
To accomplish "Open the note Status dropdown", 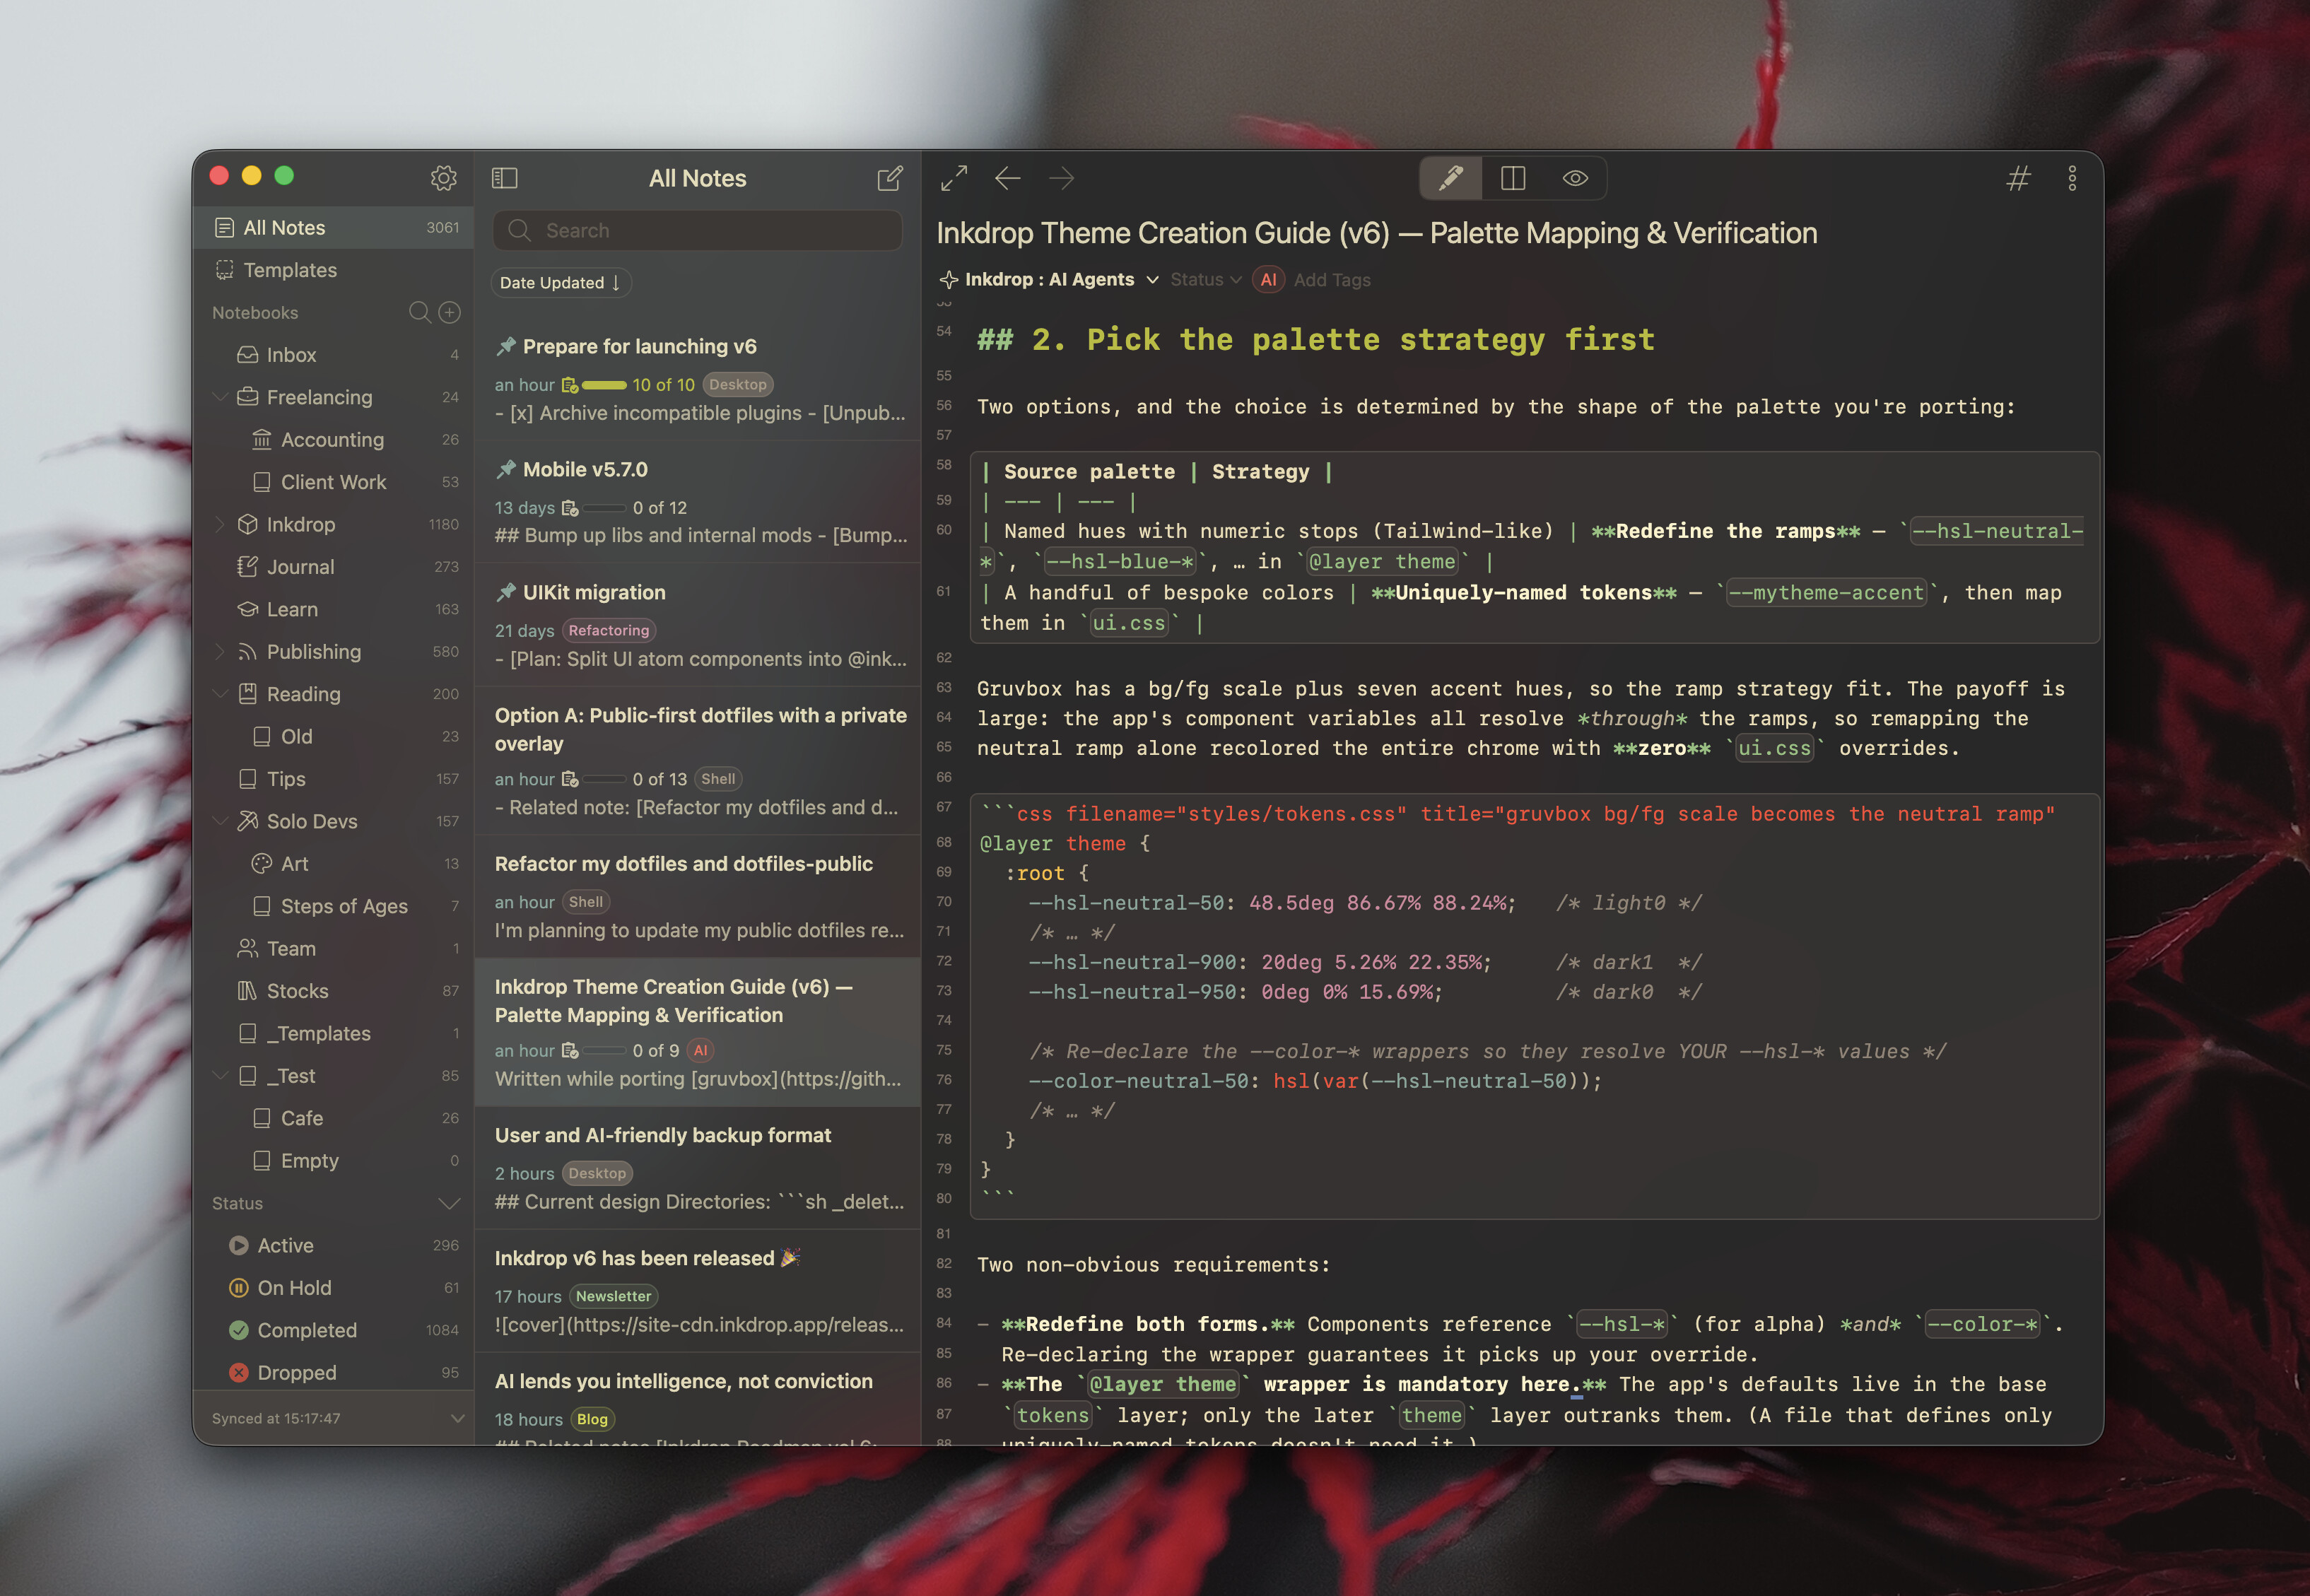I will point(1206,280).
